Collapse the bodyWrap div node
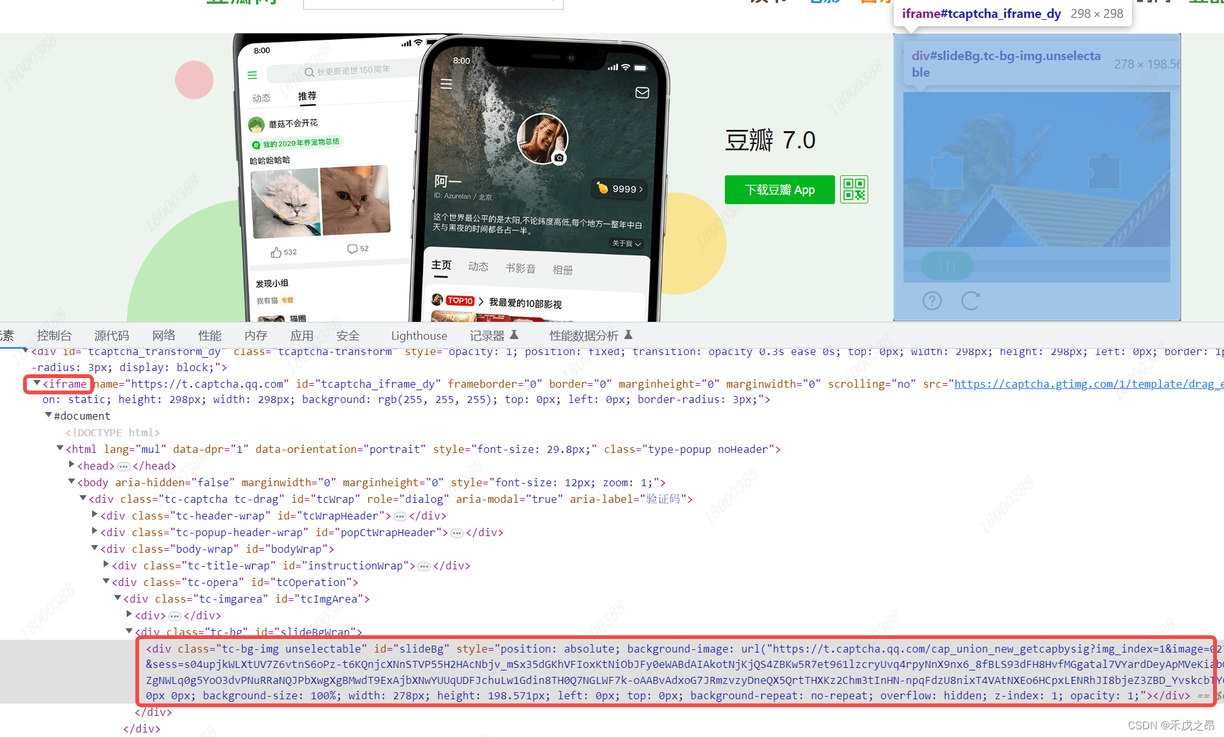The height and width of the screenshot is (737, 1224). tap(94, 548)
